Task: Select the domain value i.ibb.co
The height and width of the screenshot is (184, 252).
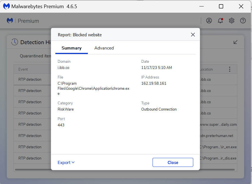Action: pos(64,68)
